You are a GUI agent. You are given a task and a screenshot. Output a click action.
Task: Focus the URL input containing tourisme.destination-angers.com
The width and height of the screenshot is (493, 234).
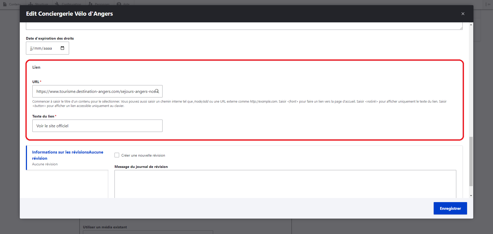point(95,91)
